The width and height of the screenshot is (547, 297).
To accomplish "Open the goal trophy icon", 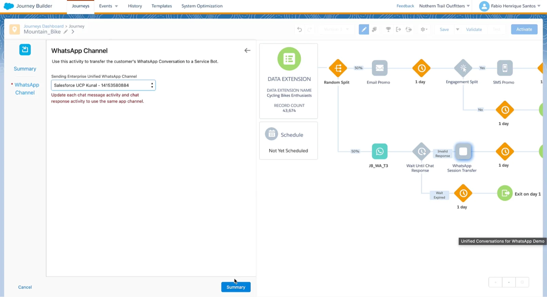I will (x=388, y=29).
